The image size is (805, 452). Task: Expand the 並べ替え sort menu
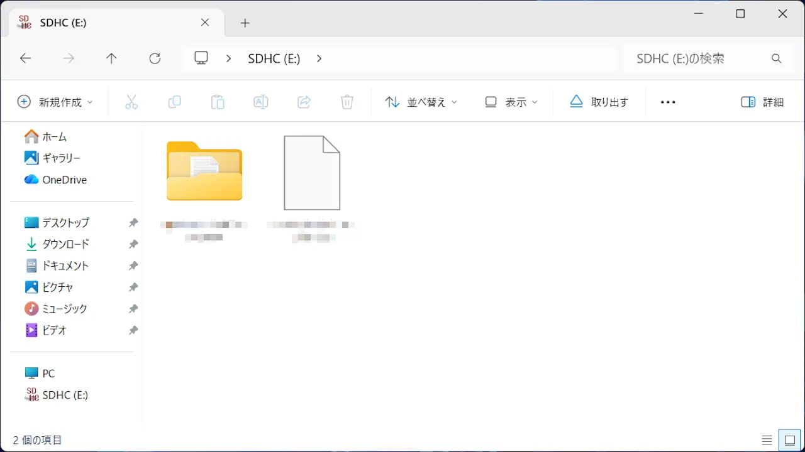tap(421, 102)
